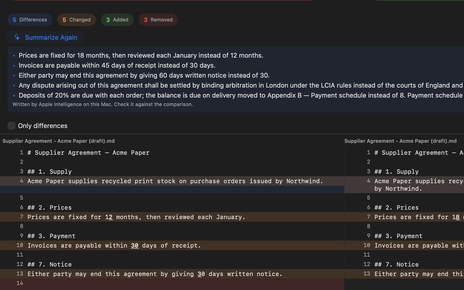464x290 pixels.
Task: Click the underlined '12' in left line 7
Action: [x=109, y=217]
